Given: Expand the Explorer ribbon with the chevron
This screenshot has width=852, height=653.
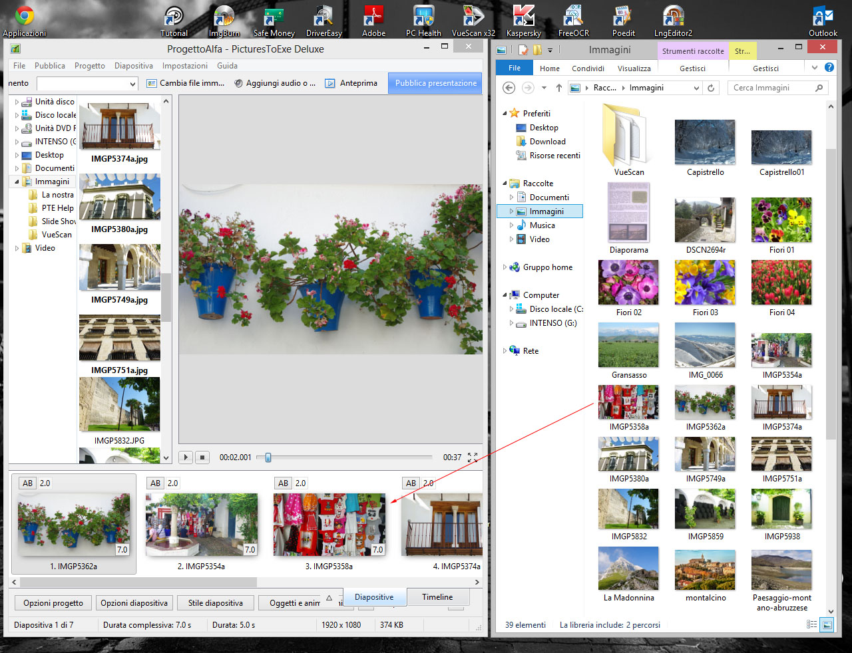Looking at the screenshot, I should pyautogui.click(x=814, y=67).
